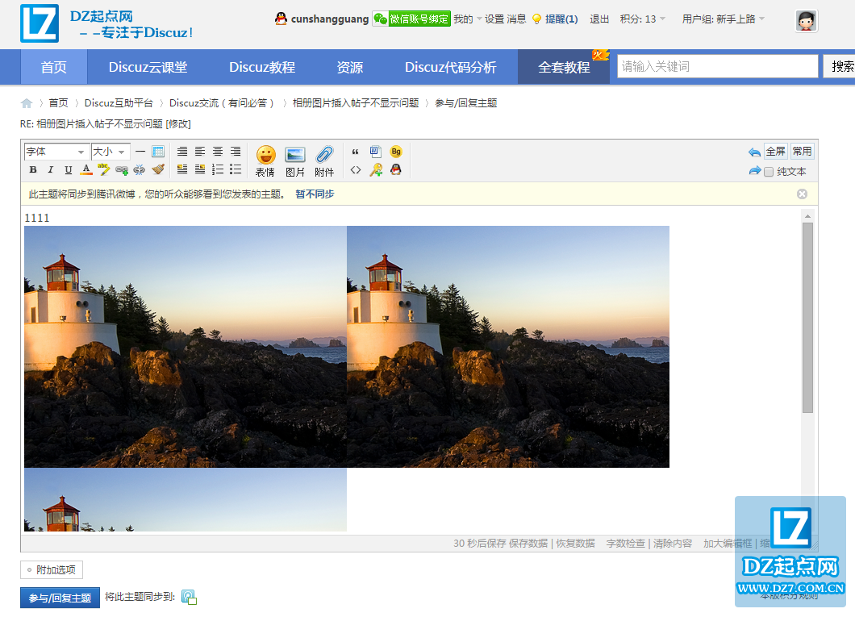Toggle bold formatting in editor toolbar
The width and height of the screenshot is (855, 617).
(x=33, y=169)
